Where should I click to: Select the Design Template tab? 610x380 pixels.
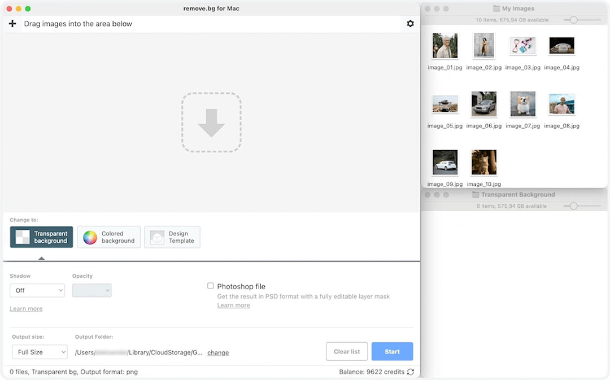tap(172, 237)
